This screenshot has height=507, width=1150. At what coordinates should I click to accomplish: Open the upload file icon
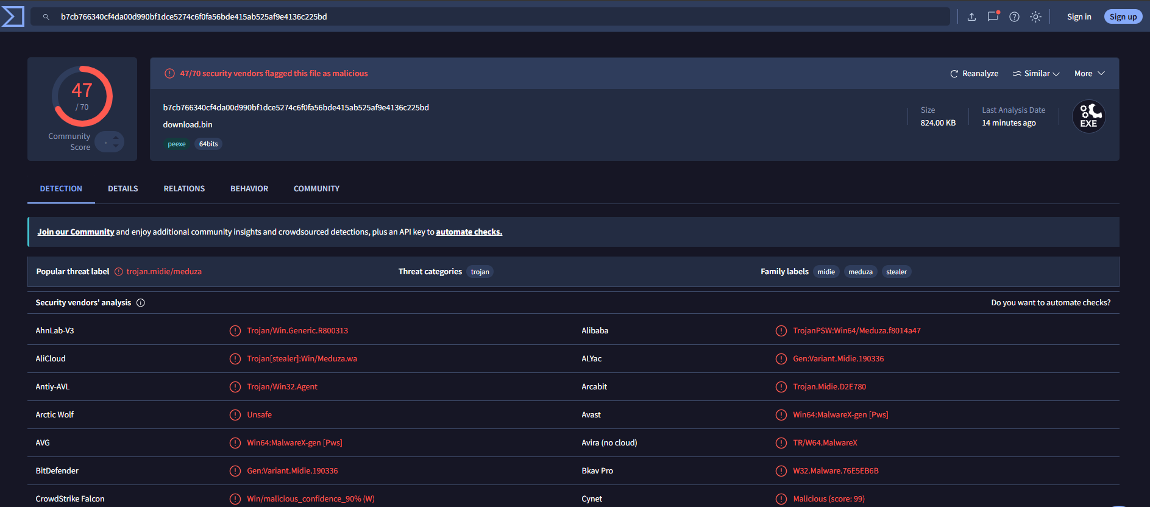(x=971, y=17)
